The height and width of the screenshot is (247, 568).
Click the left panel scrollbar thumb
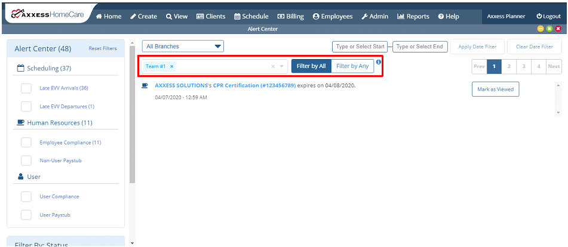pos(132,114)
